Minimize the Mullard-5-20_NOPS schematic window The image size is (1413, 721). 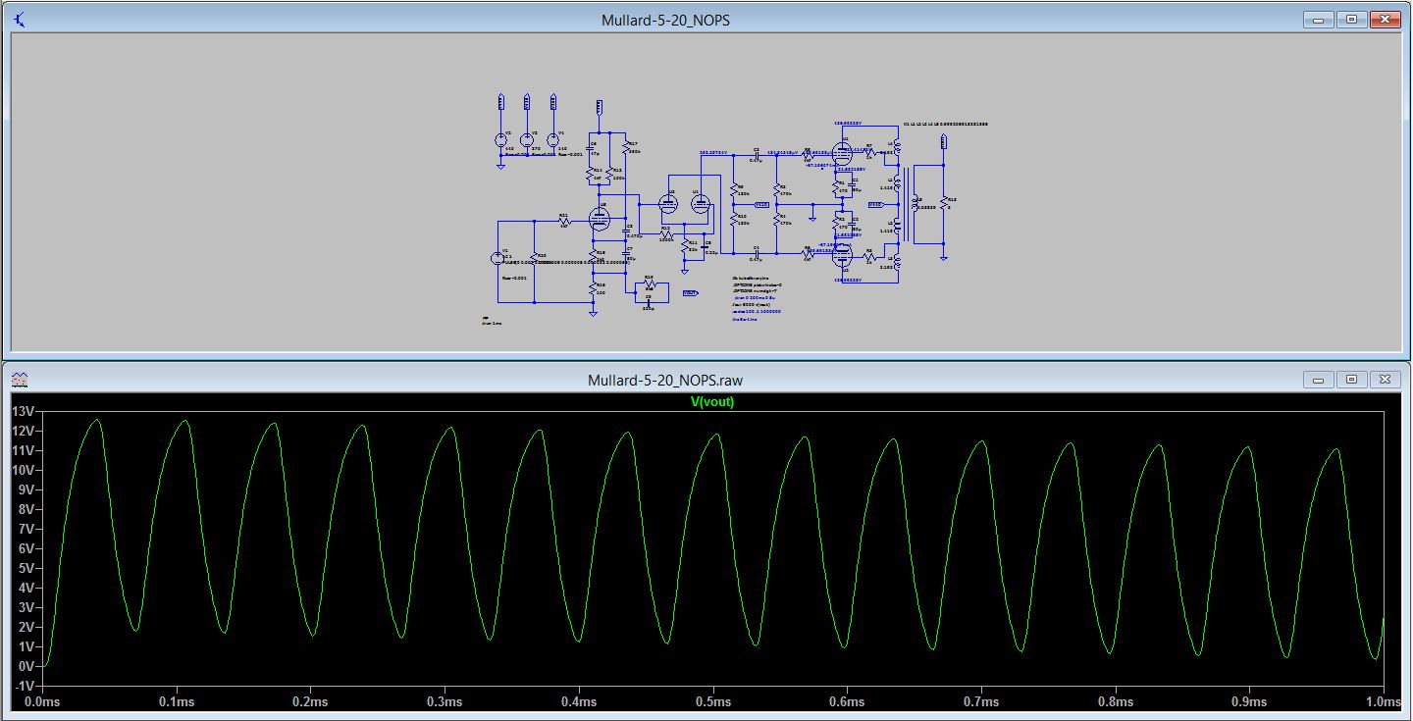1319,19
